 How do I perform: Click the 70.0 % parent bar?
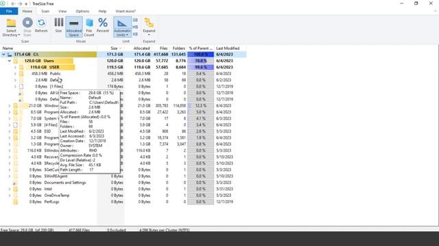tap(201, 61)
